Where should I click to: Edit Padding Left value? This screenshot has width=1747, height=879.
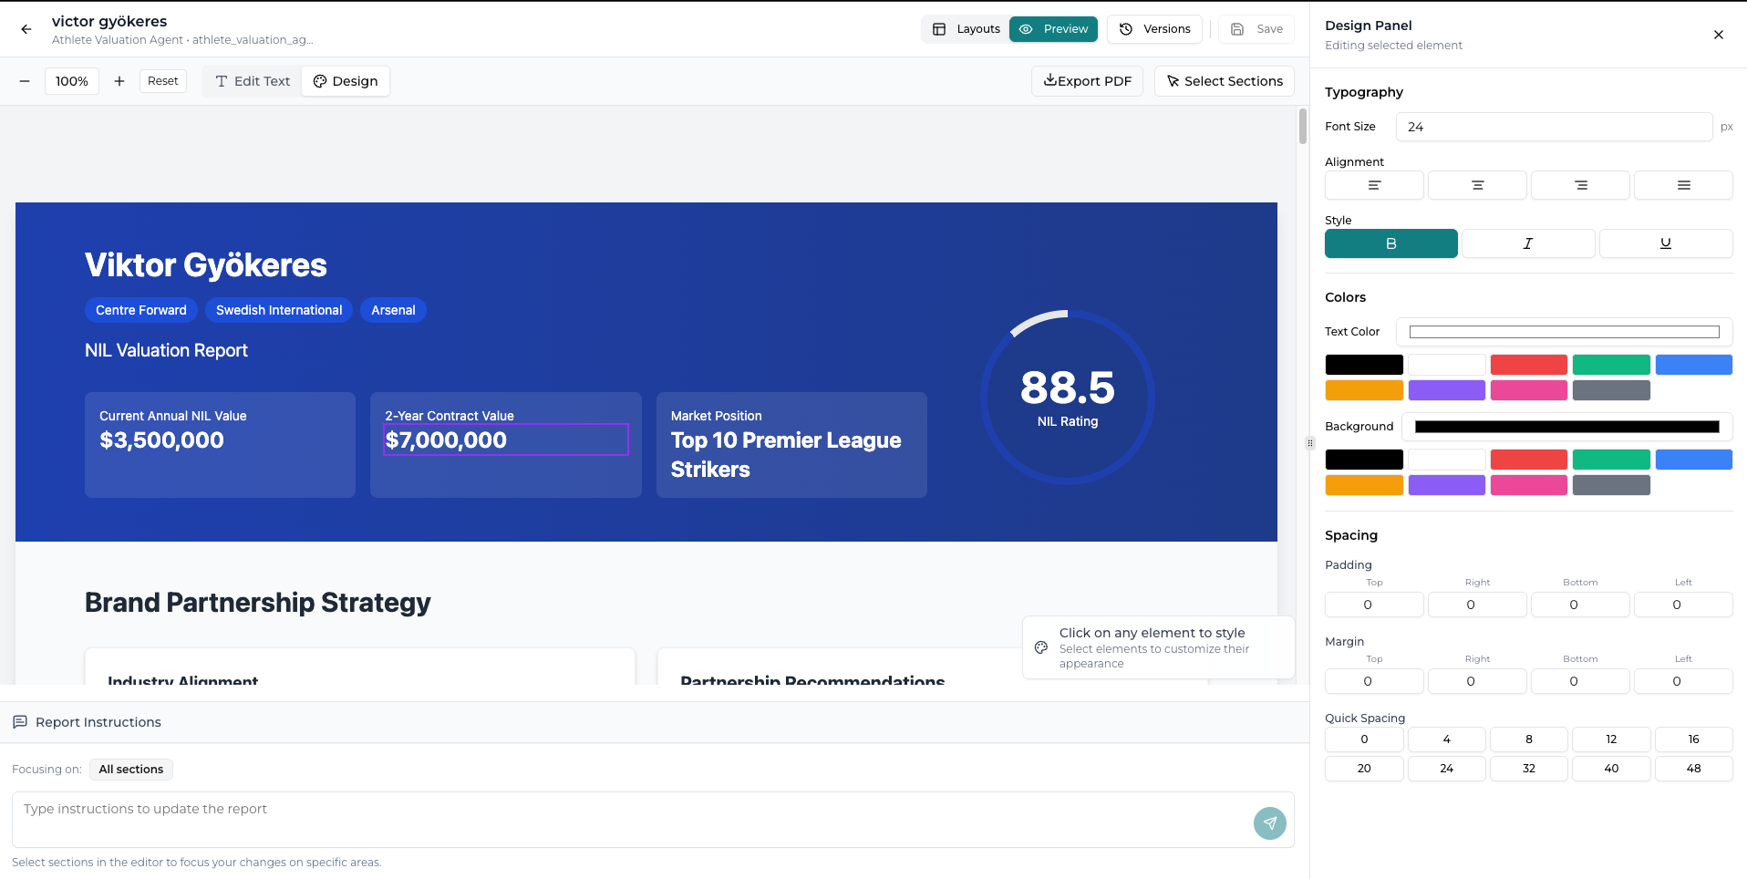coord(1683,605)
